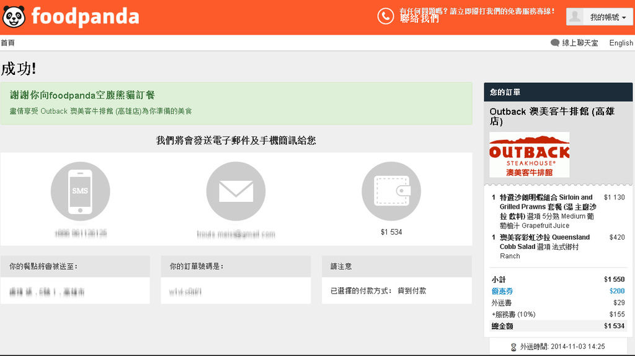Click the 外送費 delivery fee $29 row
635x356 pixels.
(x=558, y=303)
